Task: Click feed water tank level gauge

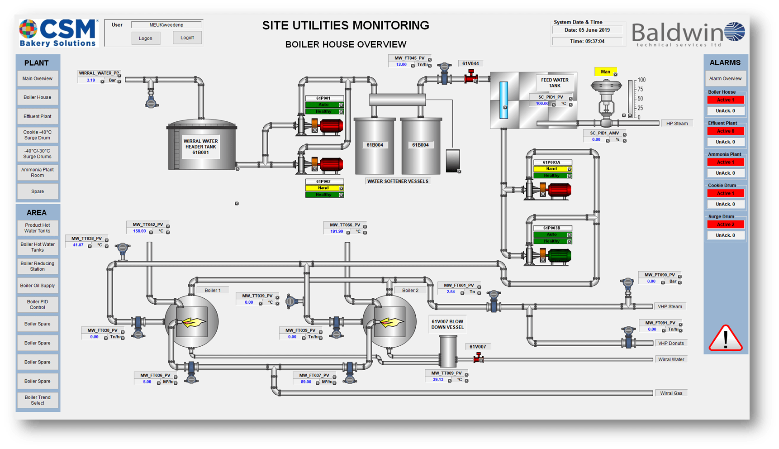Action: tap(503, 100)
